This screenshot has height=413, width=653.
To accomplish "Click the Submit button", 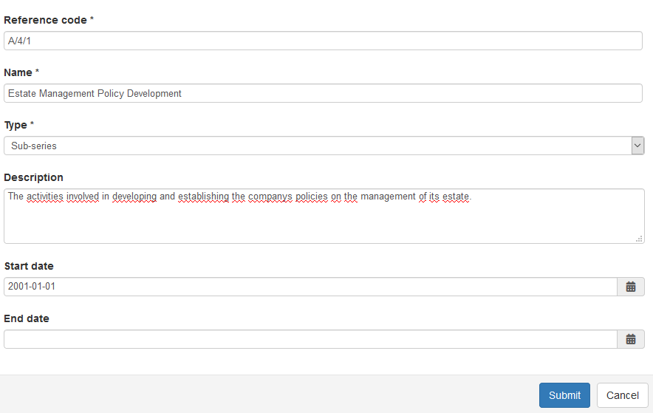I will point(564,395).
